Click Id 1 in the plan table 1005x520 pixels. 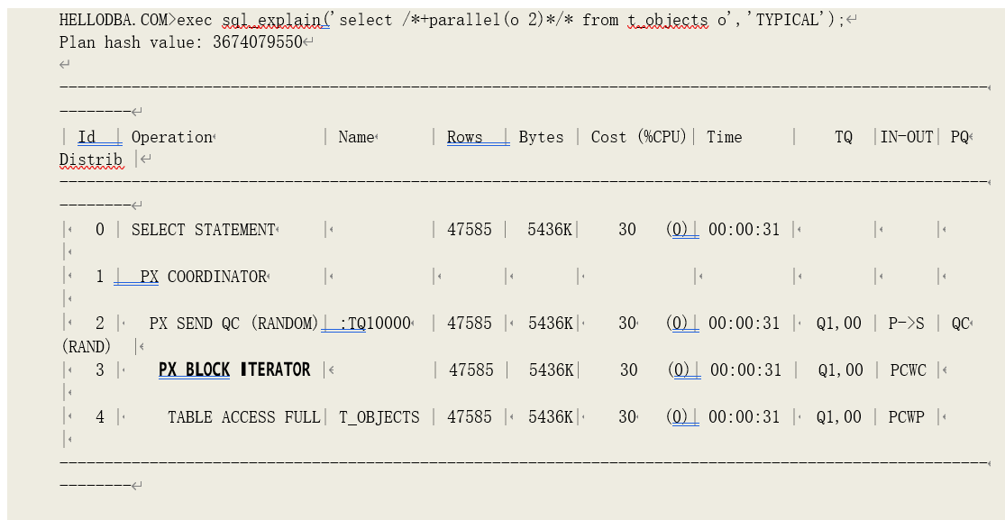pyautogui.click(x=99, y=277)
